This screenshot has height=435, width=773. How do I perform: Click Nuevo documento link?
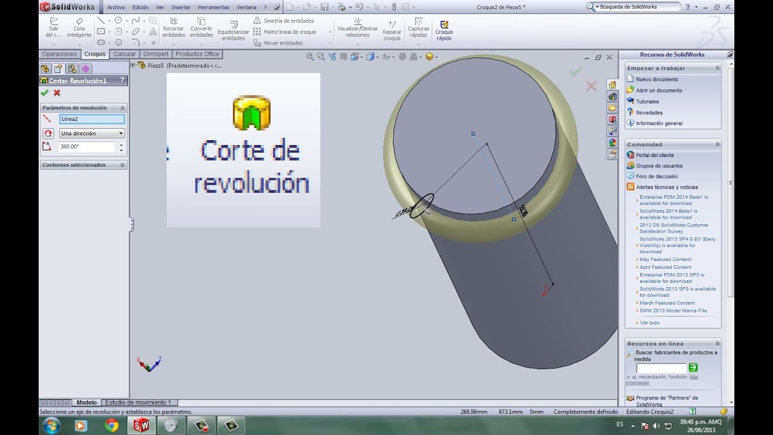[657, 79]
